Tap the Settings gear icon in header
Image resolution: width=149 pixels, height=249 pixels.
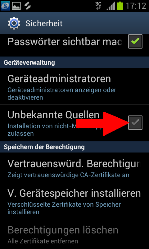coord(14,23)
